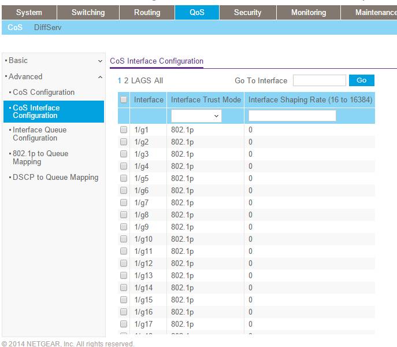Check the box for 1/g3
The height and width of the screenshot is (347, 397).
[124, 154]
